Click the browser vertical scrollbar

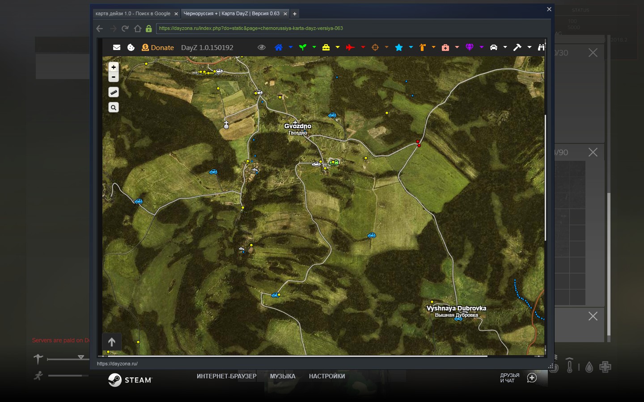pyautogui.click(x=546, y=178)
